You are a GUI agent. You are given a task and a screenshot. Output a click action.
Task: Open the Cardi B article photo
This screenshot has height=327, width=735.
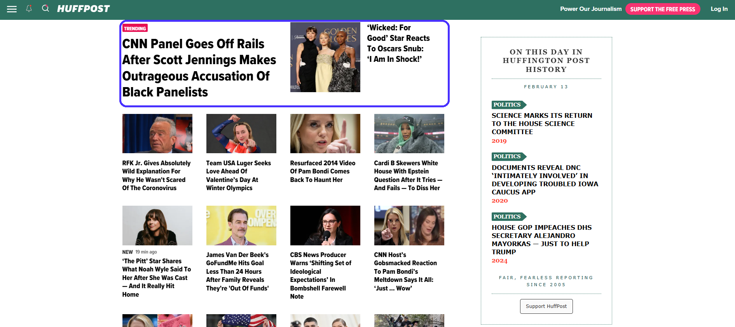click(409, 133)
